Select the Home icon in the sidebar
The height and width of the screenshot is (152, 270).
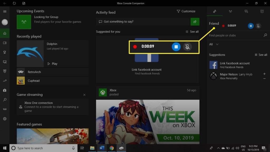[x=4, y=33]
